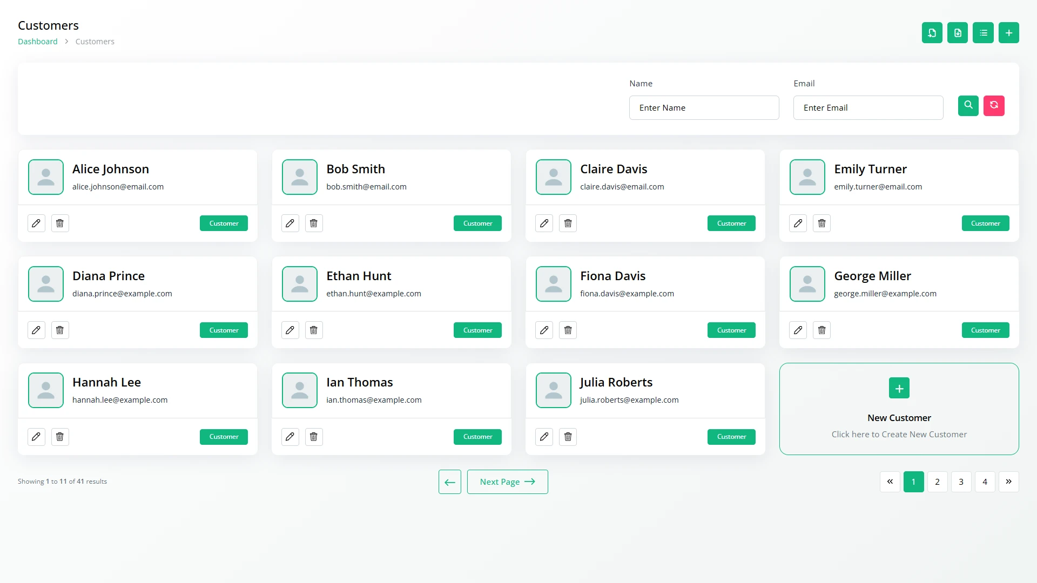Viewport: 1037px width, 583px height.
Task: Open Dashboard breadcrumb link
Action: (x=37, y=42)
